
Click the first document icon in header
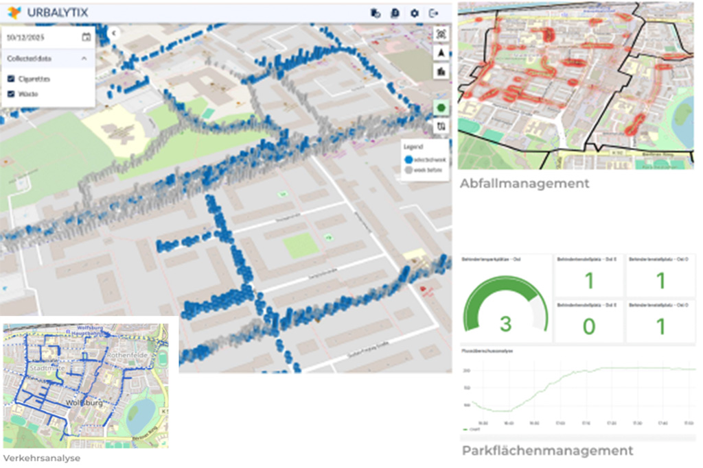[x=375, y=13]
